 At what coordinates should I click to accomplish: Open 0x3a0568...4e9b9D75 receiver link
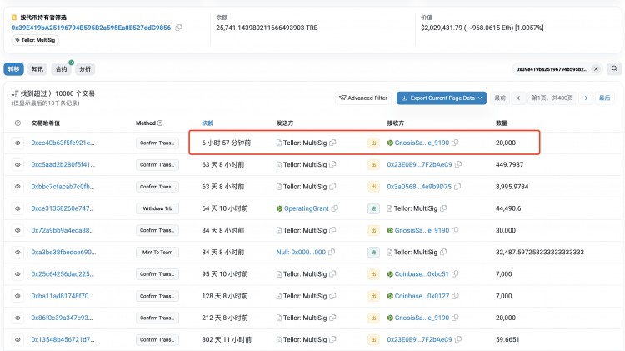coord(419,187)
